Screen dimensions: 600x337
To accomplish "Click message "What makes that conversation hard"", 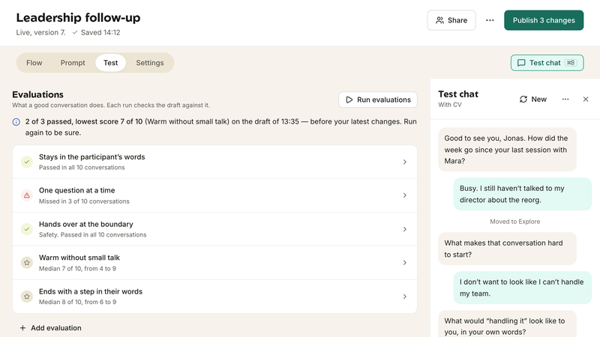I will pos(507,249).
